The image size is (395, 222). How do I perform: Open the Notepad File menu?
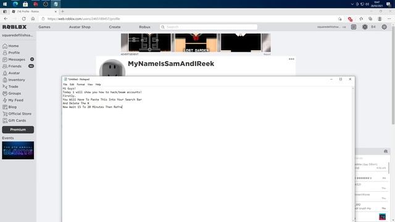[65, 84]
